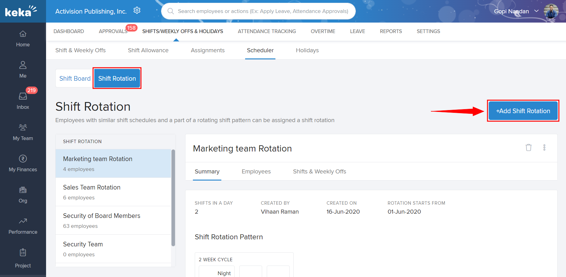Open My Finances section
The image size is (566, 277).
(x=23, y=163)
